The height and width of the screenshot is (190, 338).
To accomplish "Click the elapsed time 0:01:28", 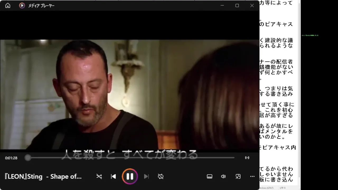I will point(11,158).
